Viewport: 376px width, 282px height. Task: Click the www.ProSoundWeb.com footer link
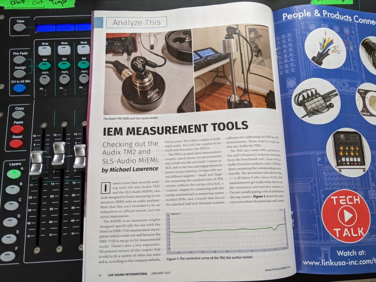[277, 268]
